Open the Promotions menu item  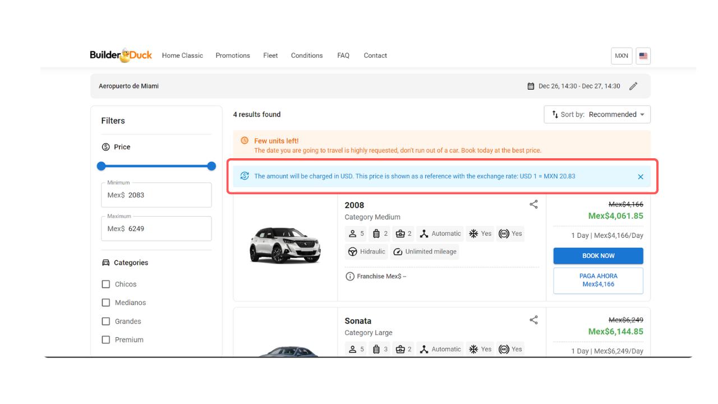click(x=233, y=56)
